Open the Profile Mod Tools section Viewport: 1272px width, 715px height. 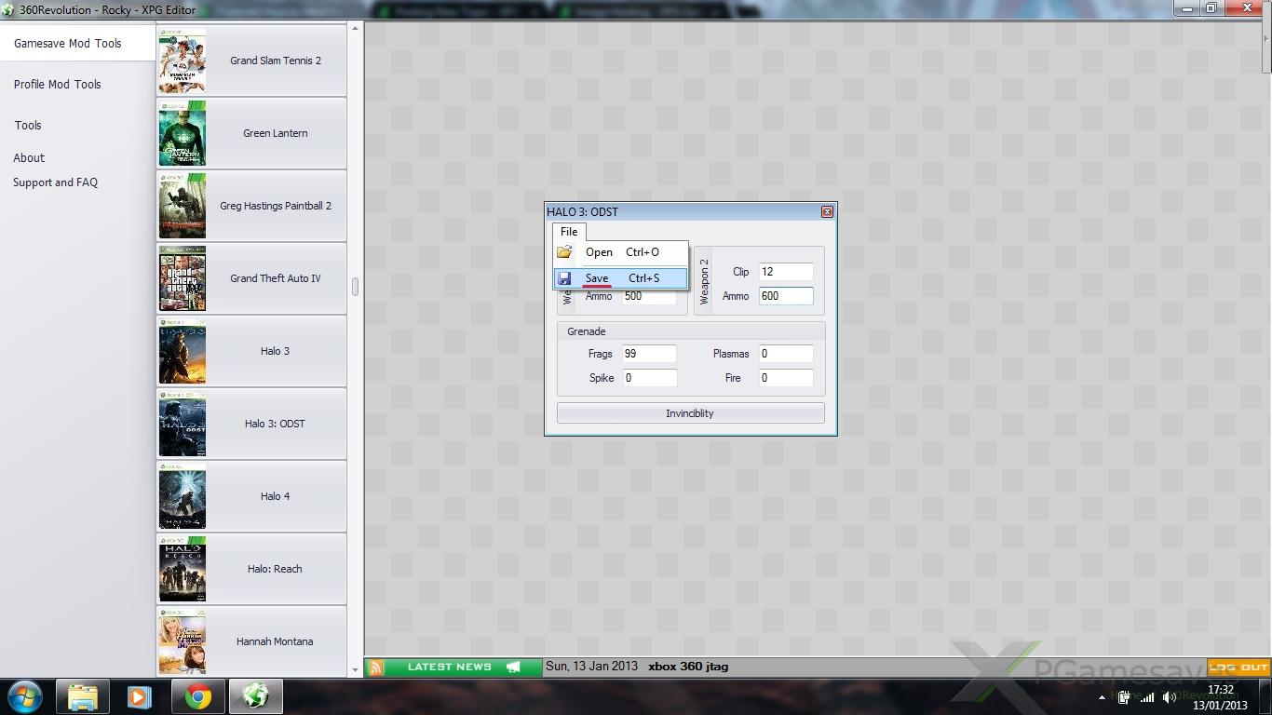(x=58, y=85)
